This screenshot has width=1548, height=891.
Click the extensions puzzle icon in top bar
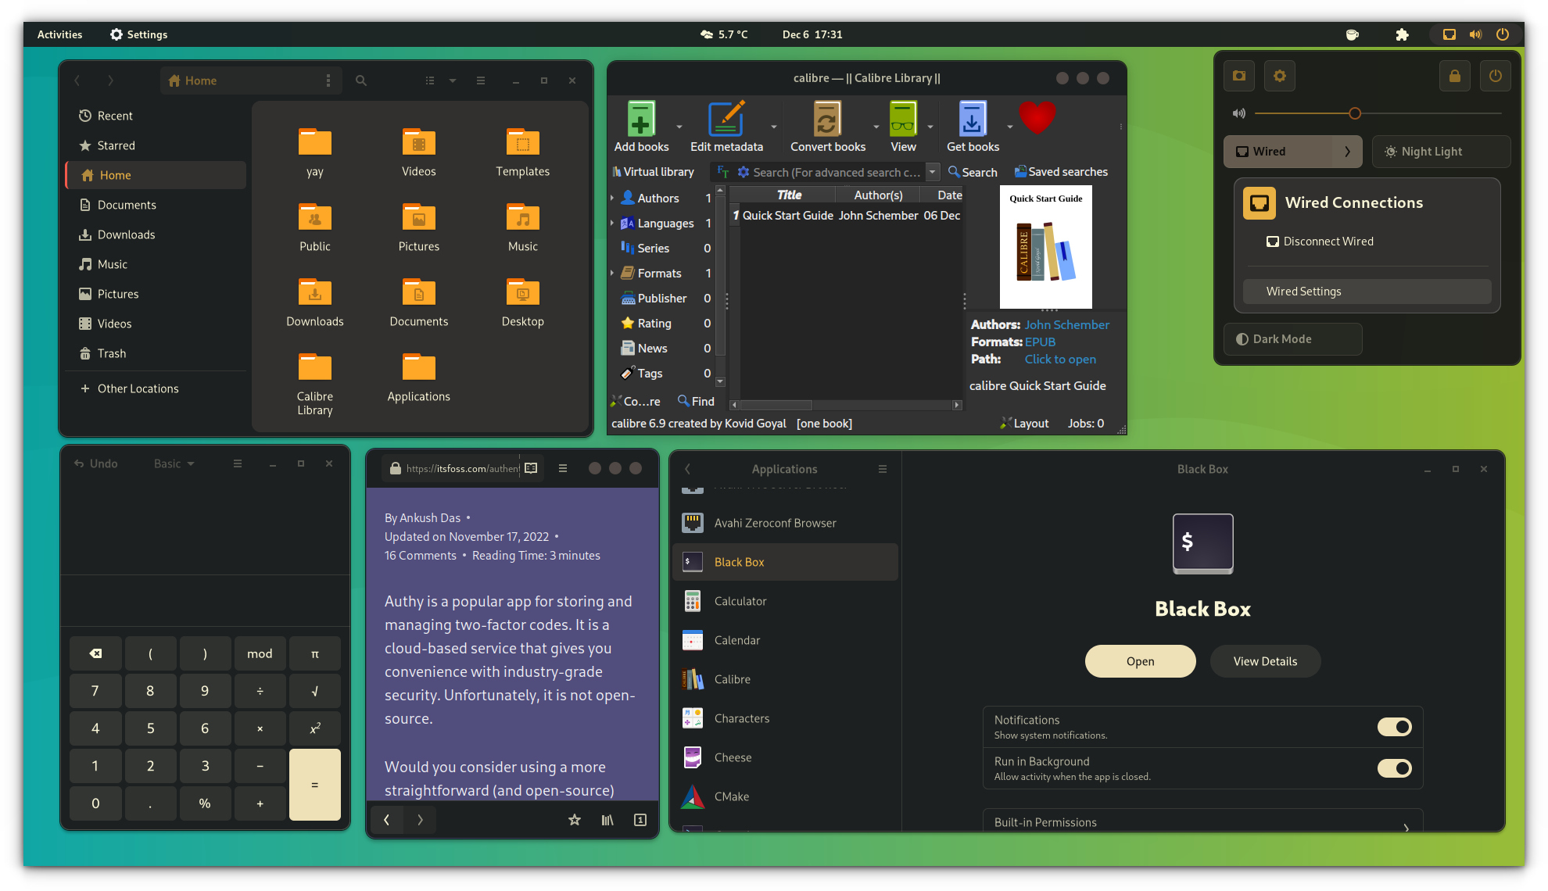pos(1402,34)
